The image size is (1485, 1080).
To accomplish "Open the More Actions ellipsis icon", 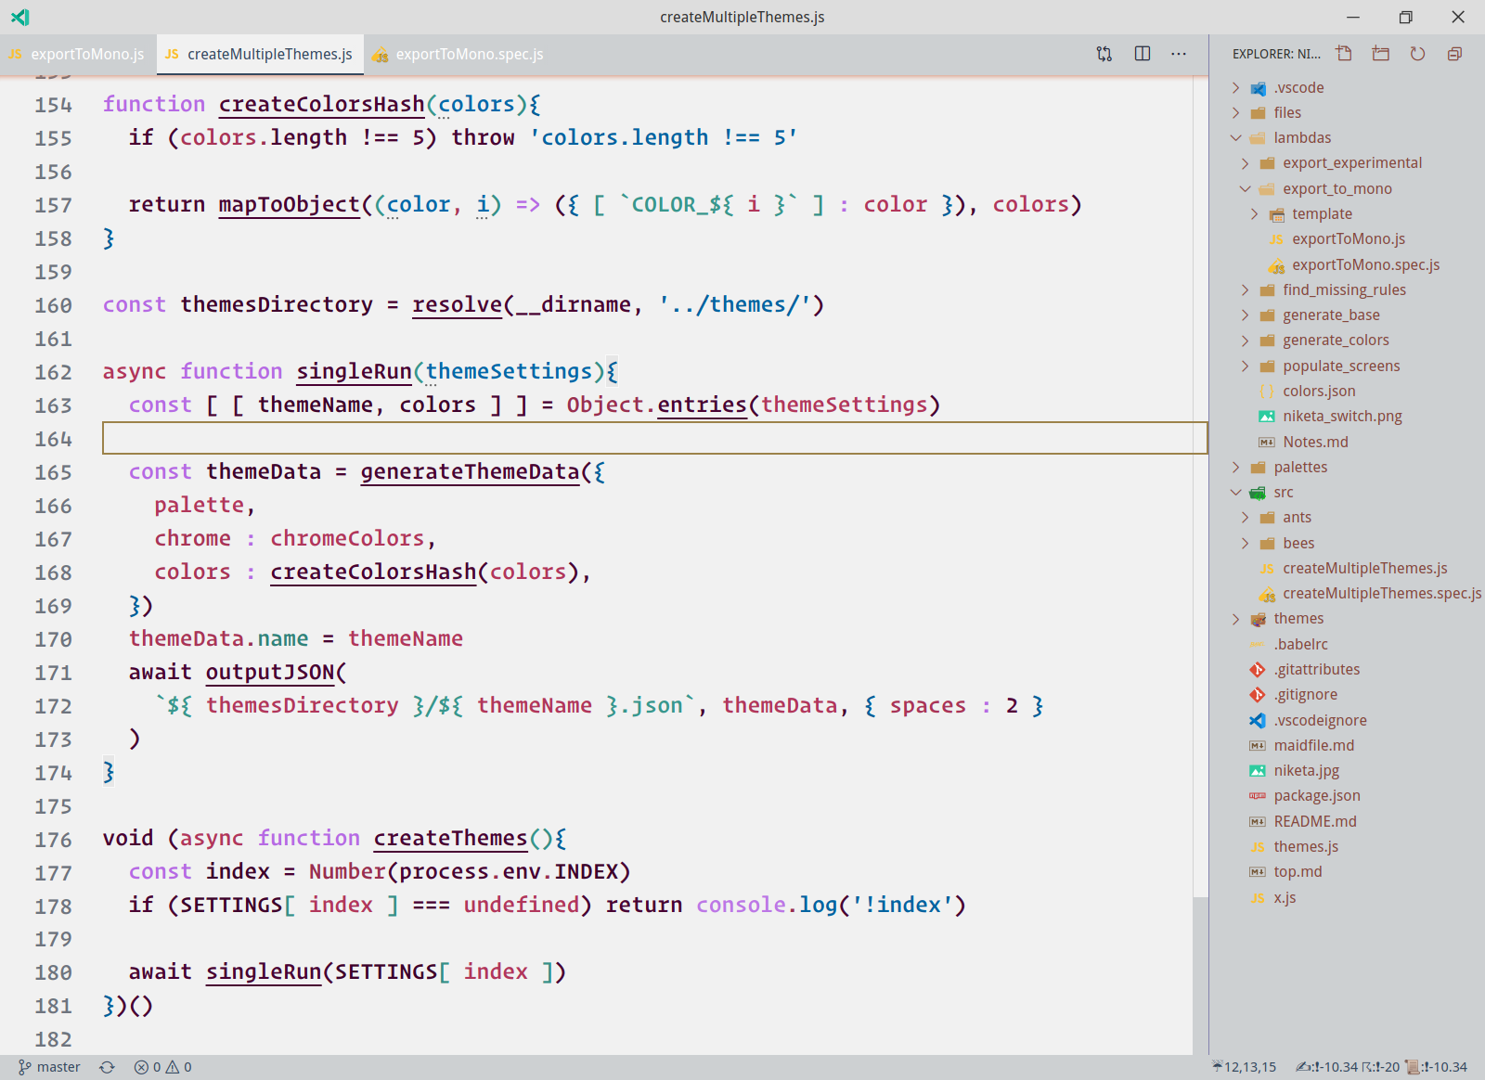I will click(1178, 54).
